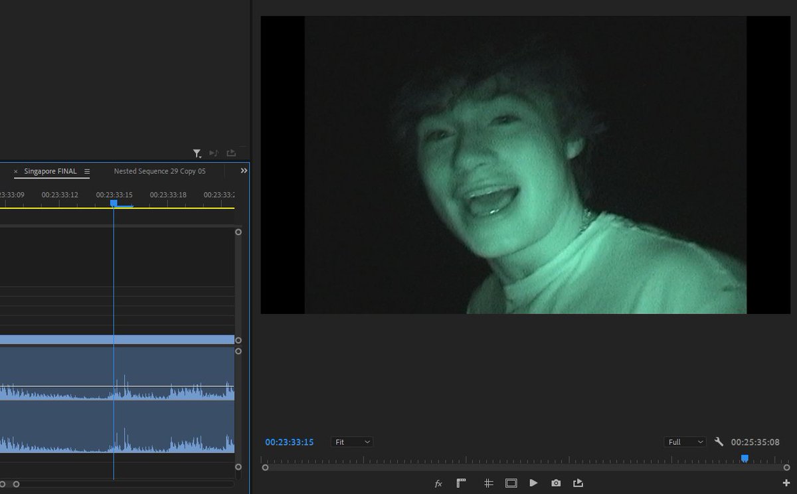The height and width of the screenshot is (494, 797).
Task: Open the Singapore FINAL panel menu
Action: pyautogui.click(x=87, y=171)
